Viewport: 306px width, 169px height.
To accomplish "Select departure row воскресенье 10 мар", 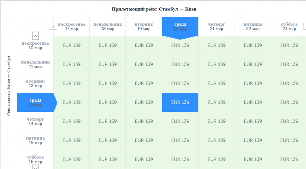I will point(35,45).
